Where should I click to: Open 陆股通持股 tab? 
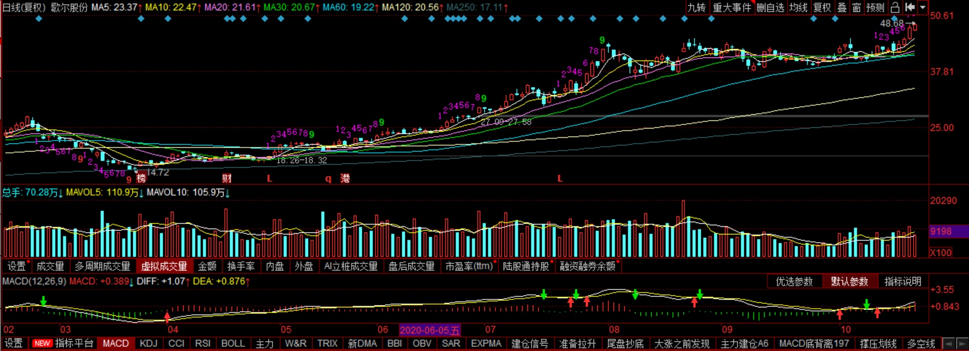[x=526, y=266]
